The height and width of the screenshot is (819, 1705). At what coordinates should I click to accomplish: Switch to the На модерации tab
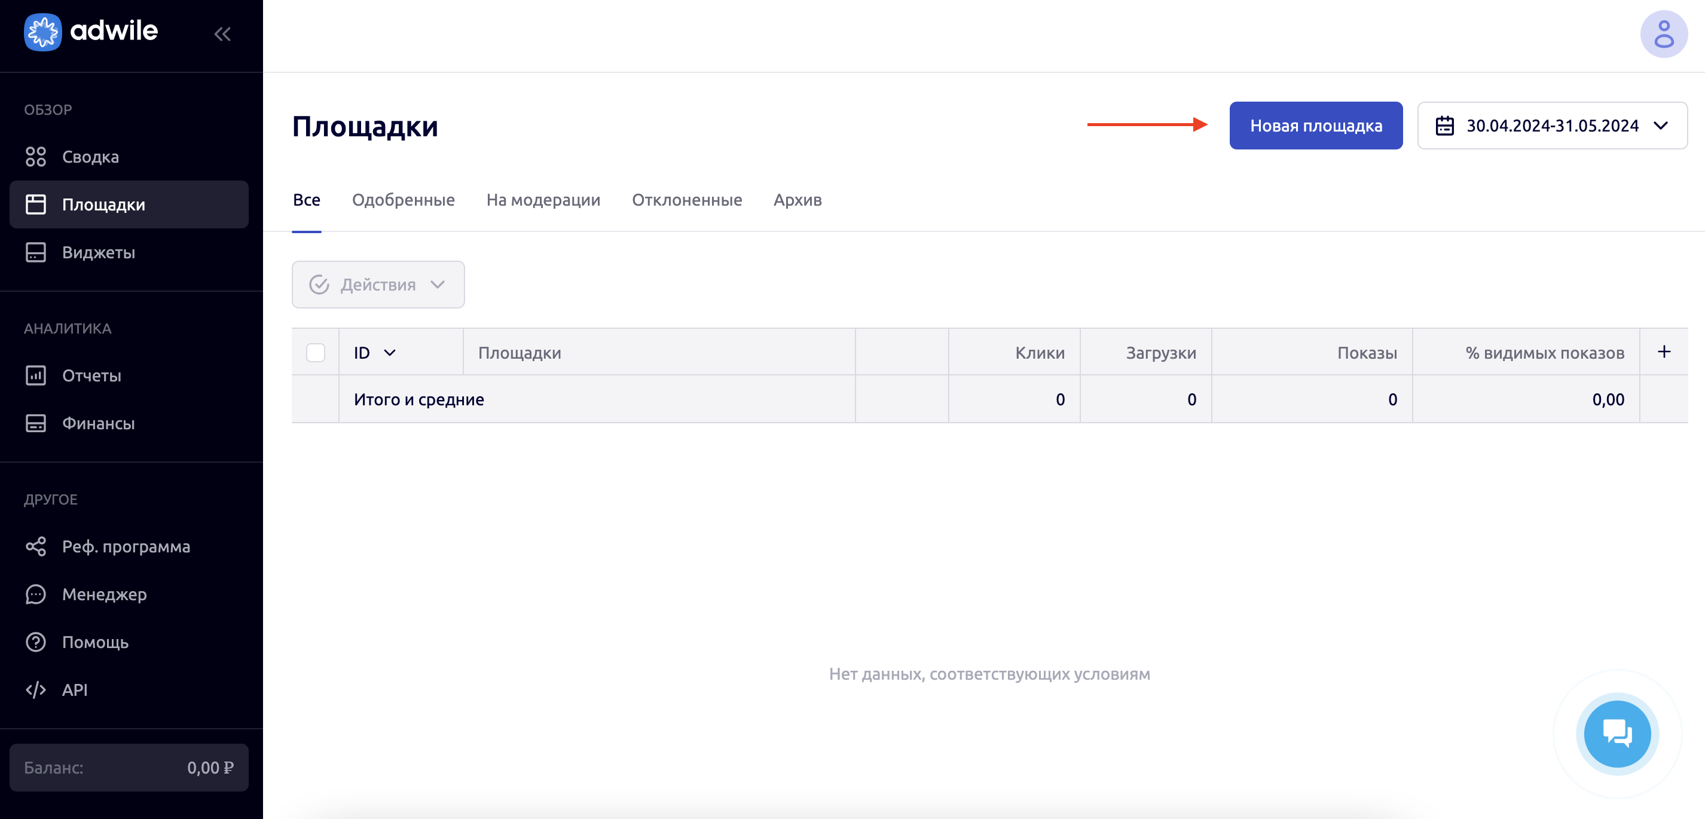point(543,200)
